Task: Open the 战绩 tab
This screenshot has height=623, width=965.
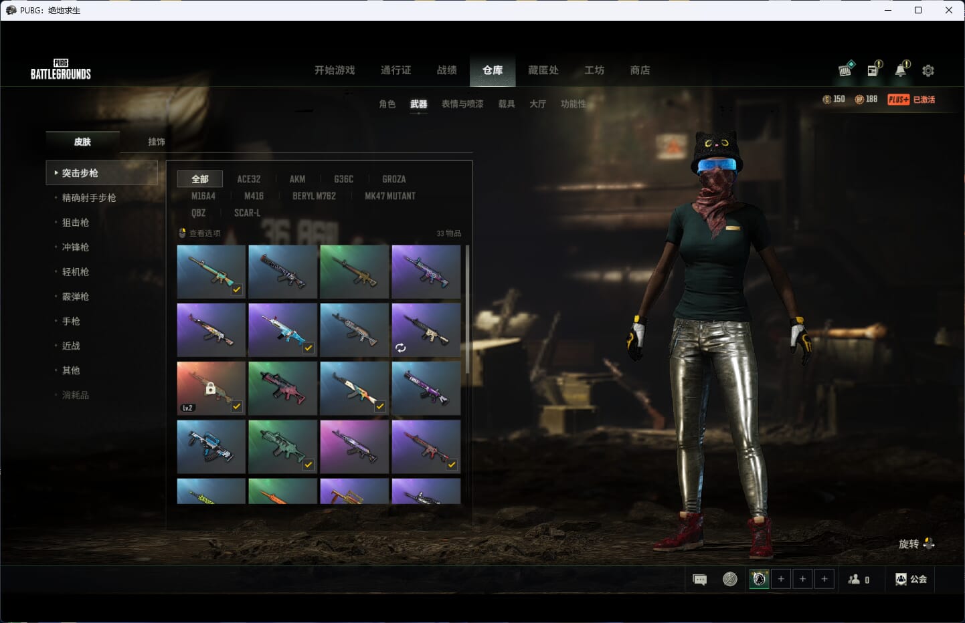Action: [x=446, y=70]
